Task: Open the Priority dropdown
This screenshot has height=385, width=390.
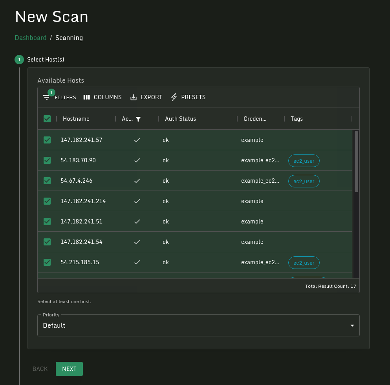Action: pos(198,325)
